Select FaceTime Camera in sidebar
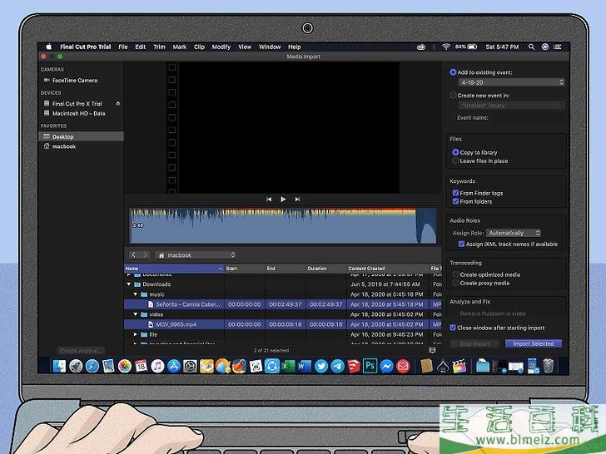Screen dimensions: 606x454 coord(75,81)
